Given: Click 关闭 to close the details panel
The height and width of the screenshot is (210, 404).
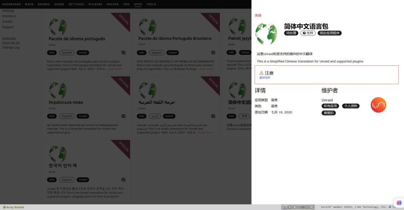Looking at the screenshot, I should 258,15.
